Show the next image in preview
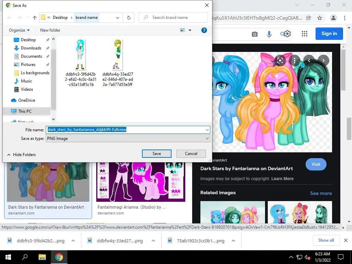Screen dimensions: 352x264 tap(323, 60)
